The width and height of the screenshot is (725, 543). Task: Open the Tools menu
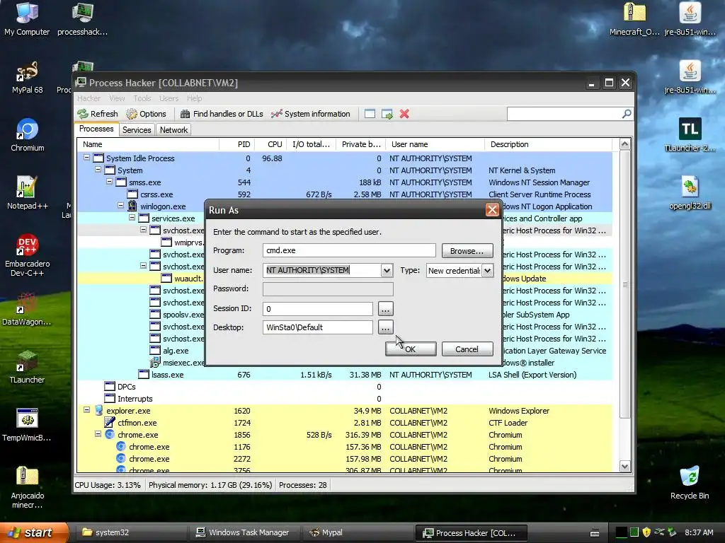click(142, 98)
